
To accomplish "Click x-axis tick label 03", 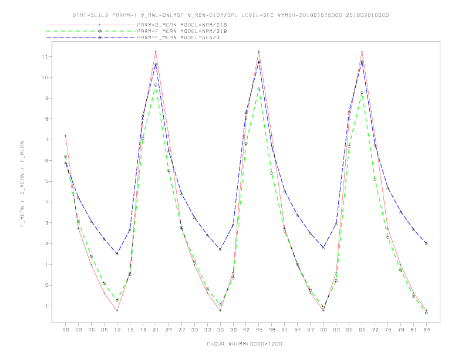I will [78, 330].
